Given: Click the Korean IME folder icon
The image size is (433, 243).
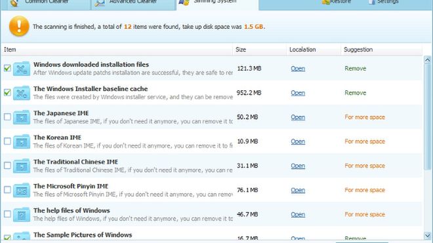Looking at the screenshot, I should pos(22,141).
